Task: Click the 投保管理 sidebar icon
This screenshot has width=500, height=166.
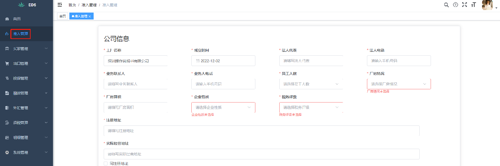Action: pos(7,78)
